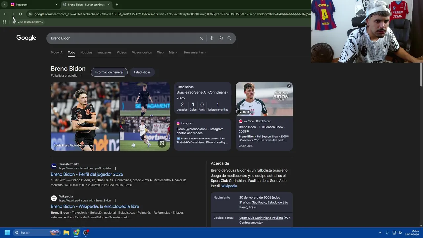Open the site information icon in address bar

pos(30,14)
